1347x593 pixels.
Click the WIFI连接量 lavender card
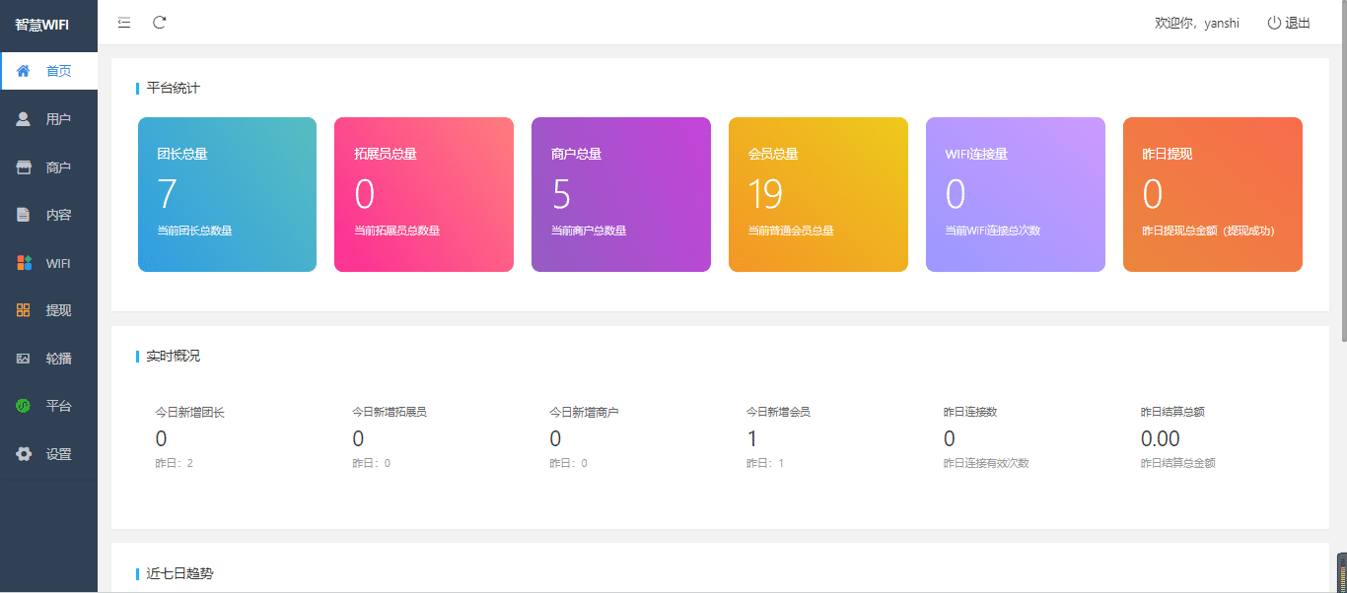click(x=1016, y=194)
